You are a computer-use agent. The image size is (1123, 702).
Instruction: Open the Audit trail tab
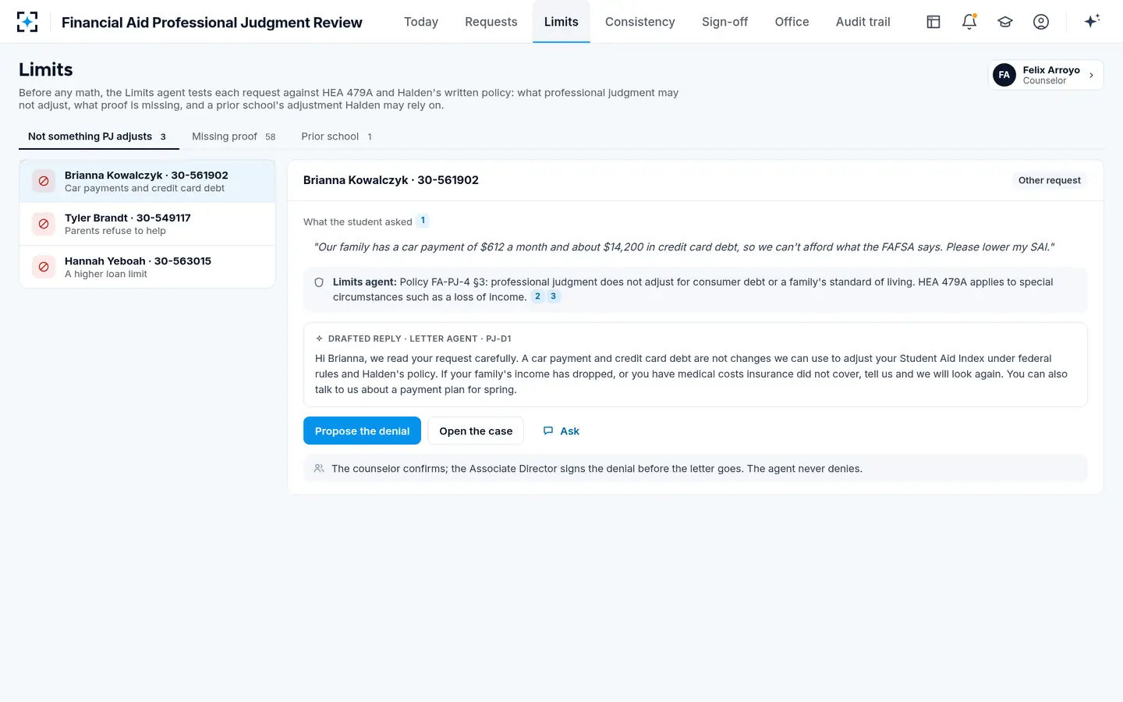click(x=863, y=22)
